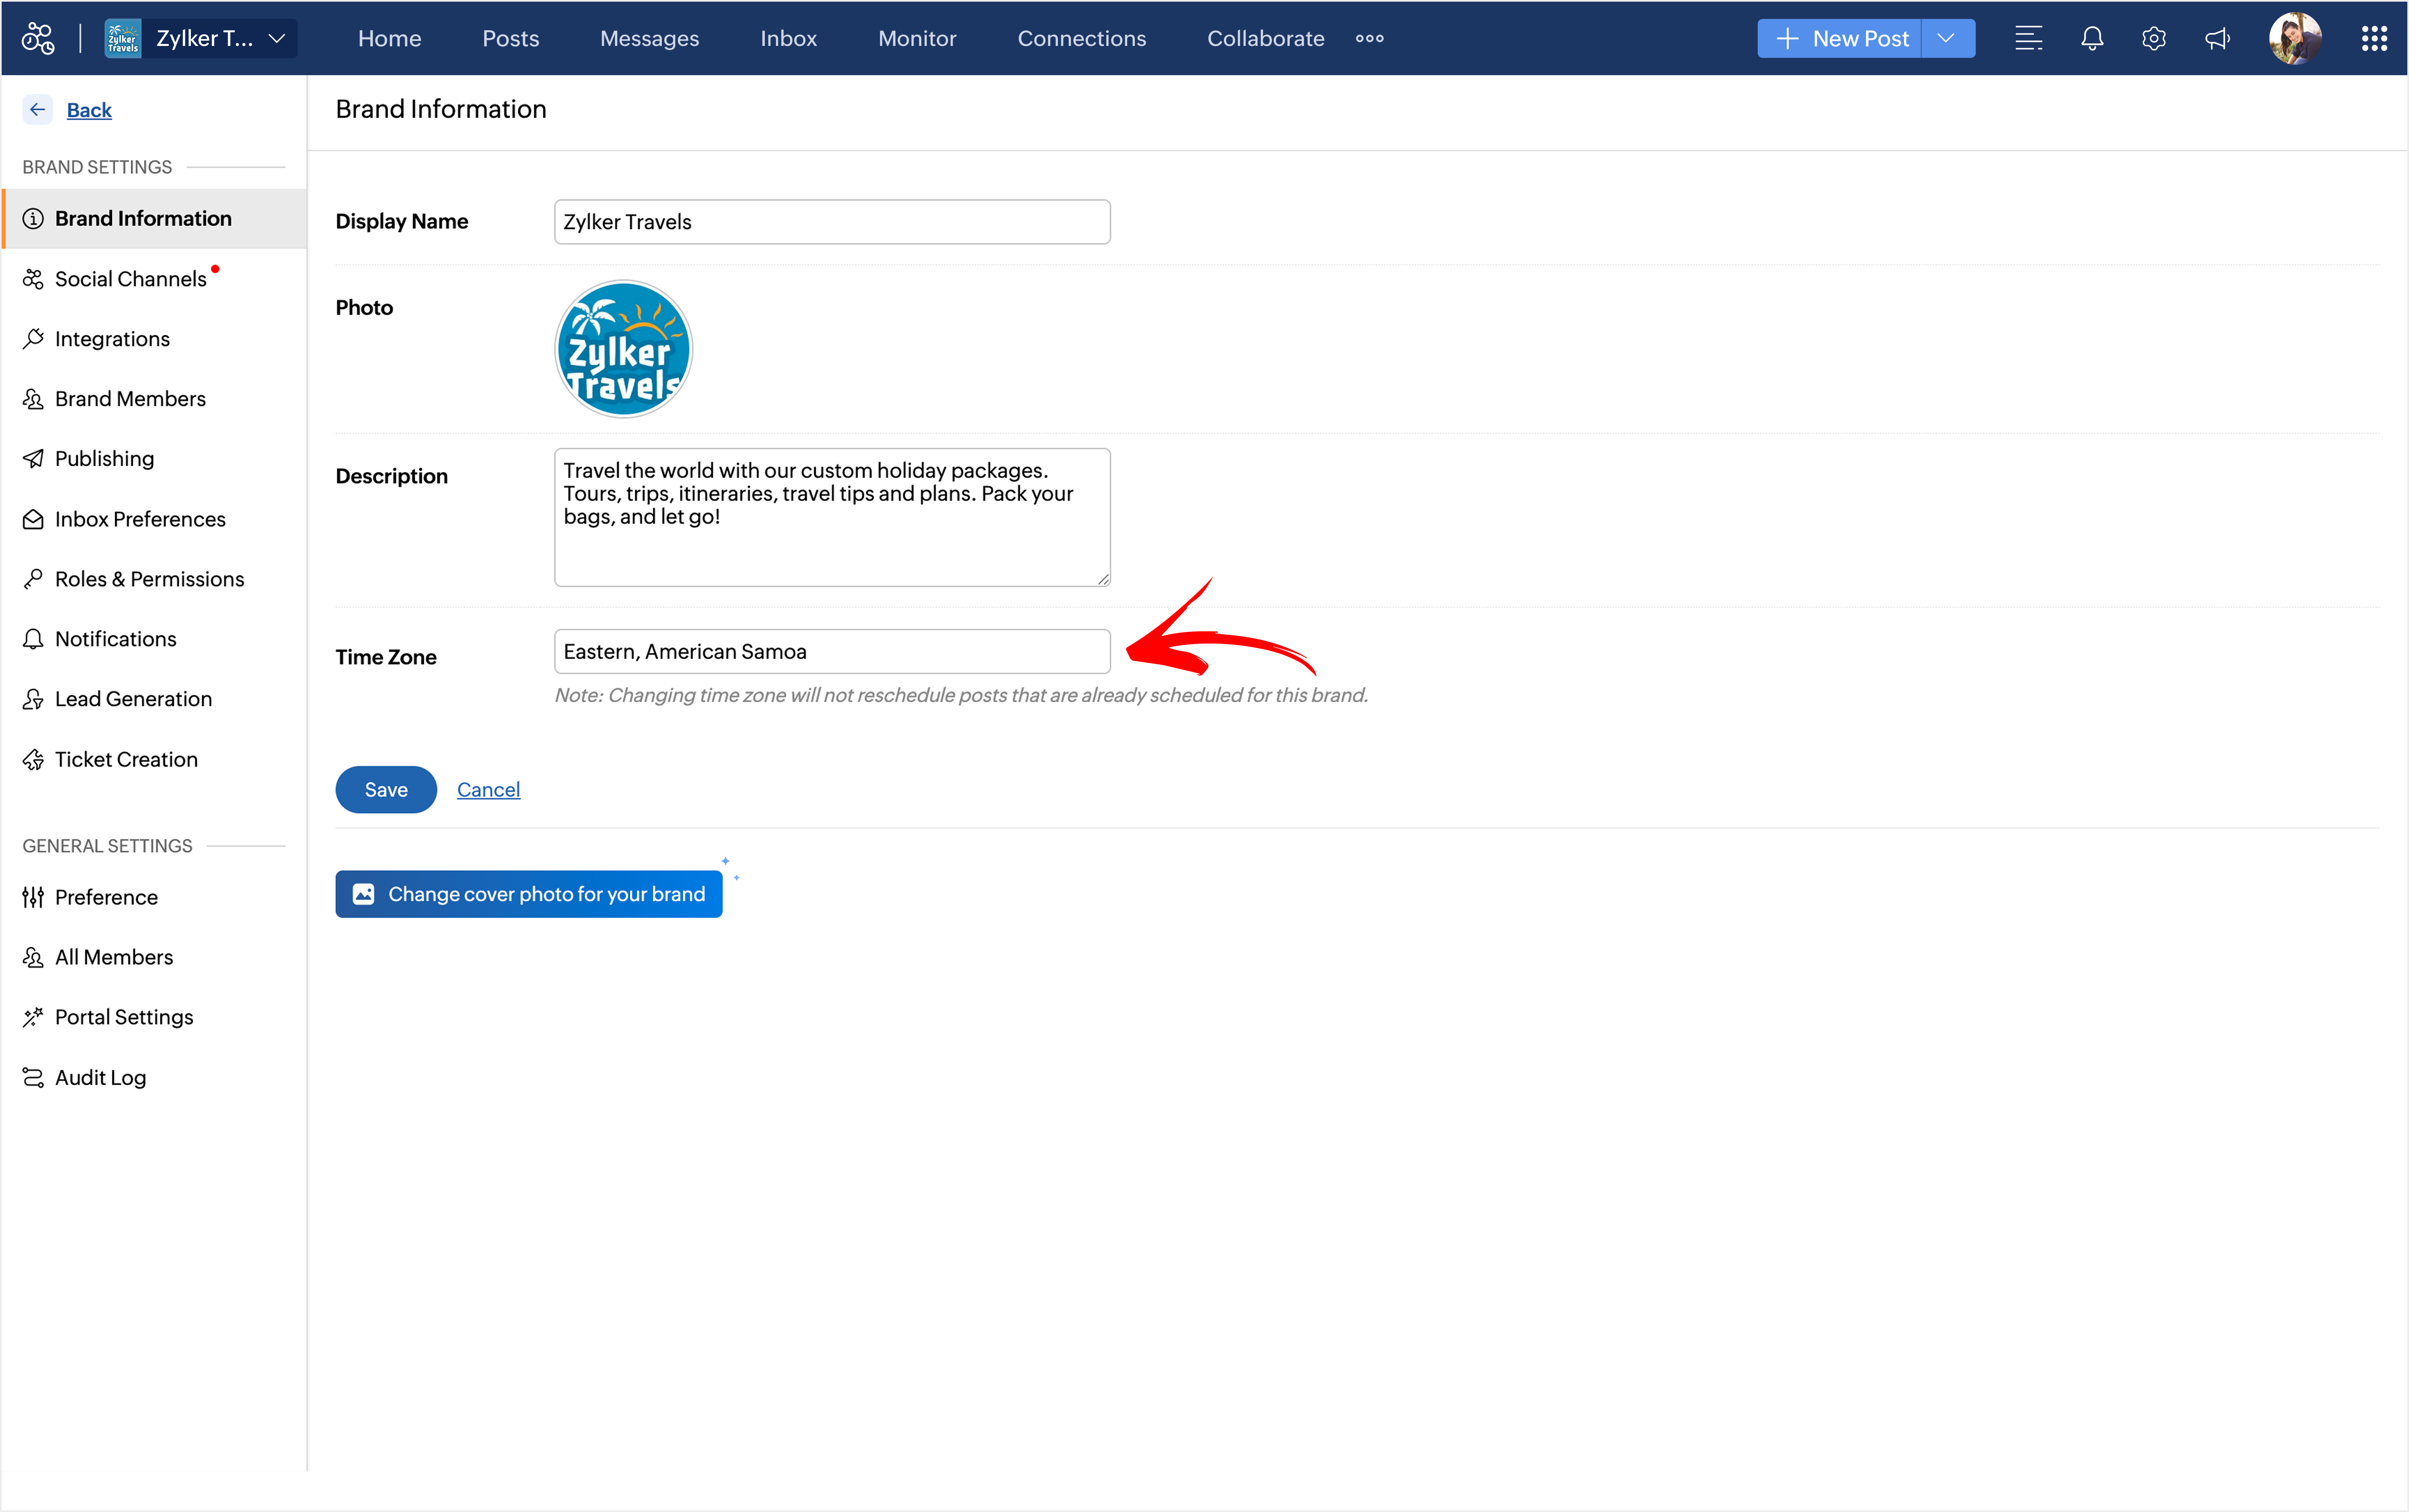The height and width of the screenshot is (1512, 2409).
Task: Open Roles & Permissions settings
Action: coord(149,579)
